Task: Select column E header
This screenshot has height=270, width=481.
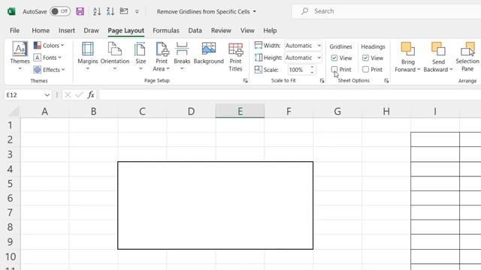Action: point(240,111)
